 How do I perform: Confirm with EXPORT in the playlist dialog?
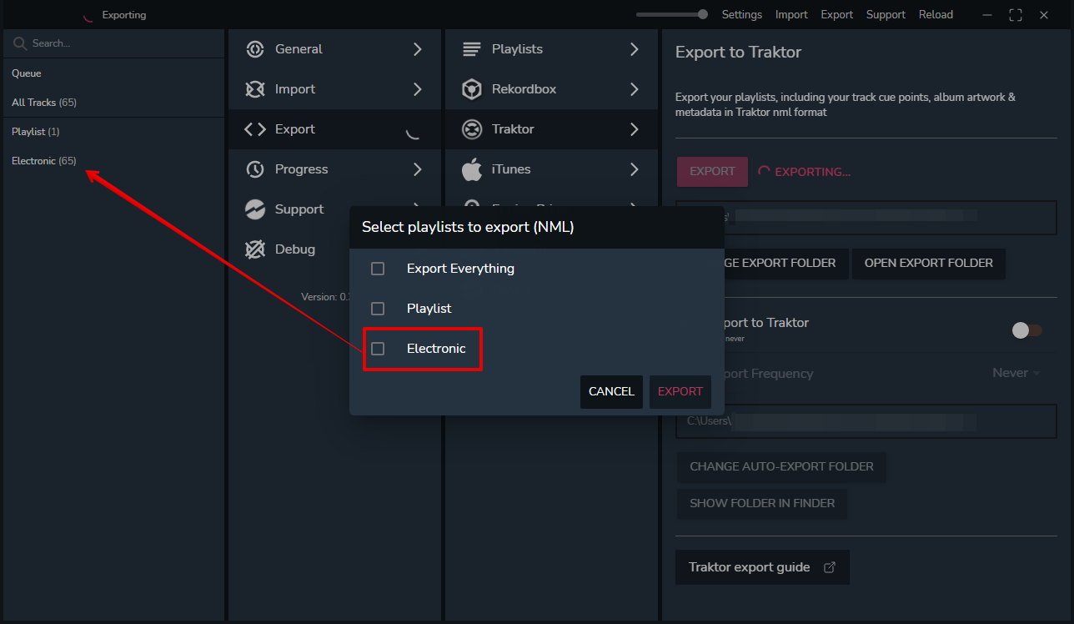pyautogui.click(x=680, y=392)
